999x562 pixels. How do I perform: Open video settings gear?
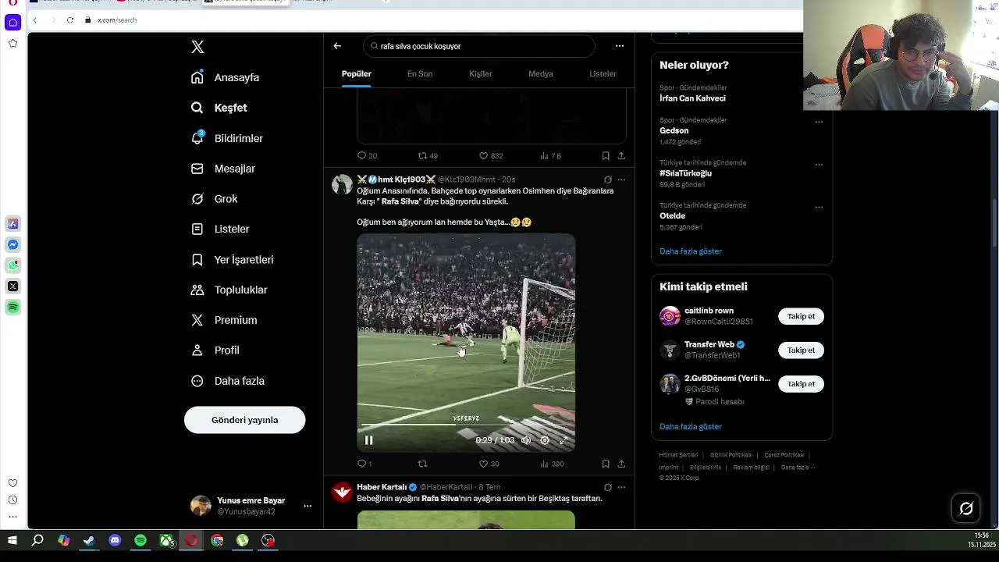coord(545,440)
